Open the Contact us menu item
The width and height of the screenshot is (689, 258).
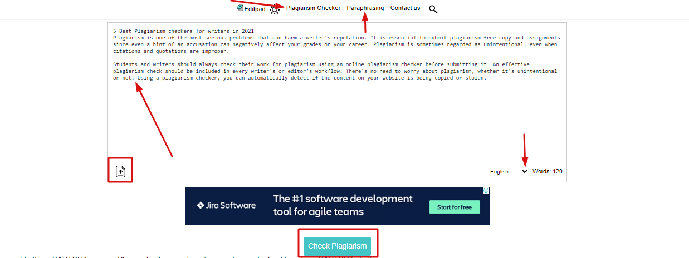(405, 8)
